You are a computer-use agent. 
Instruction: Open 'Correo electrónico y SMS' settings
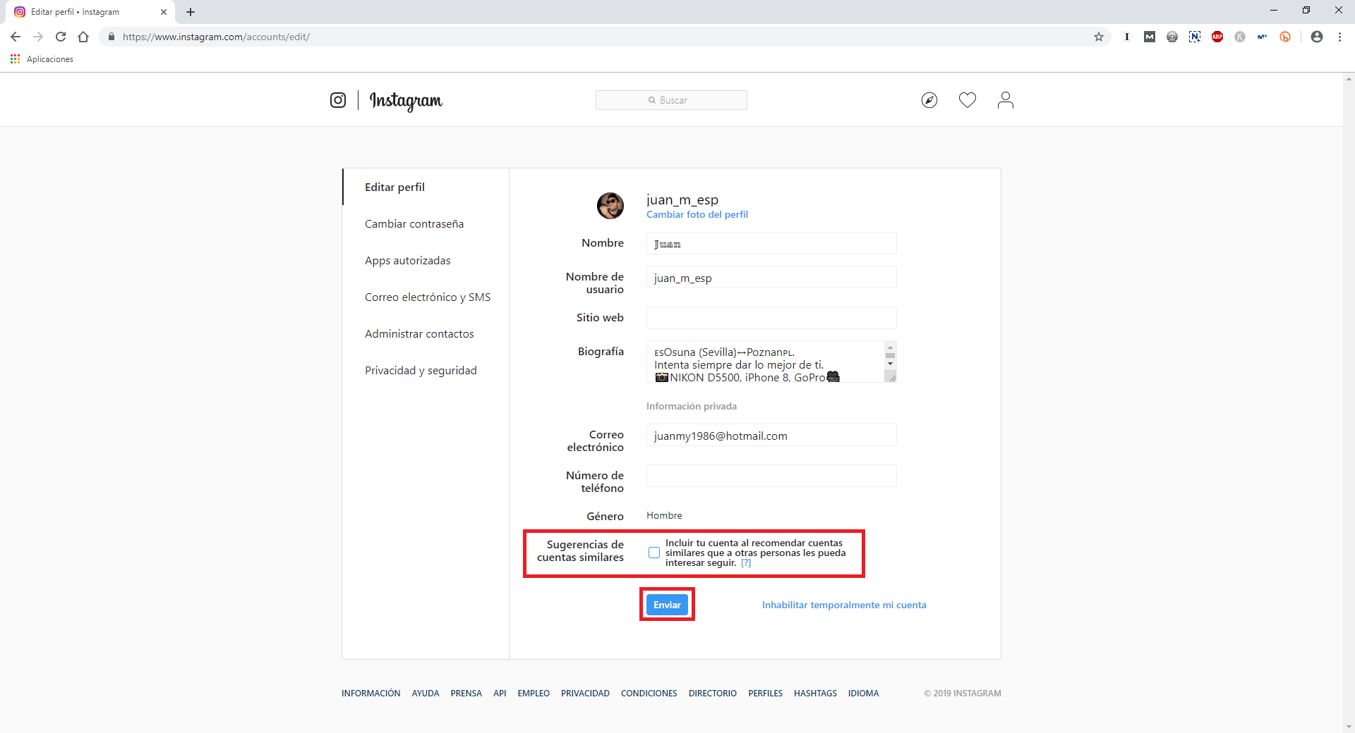428,297
